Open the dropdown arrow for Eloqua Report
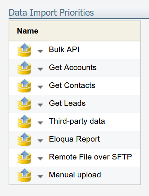This screenshot has height=196, width=149. click(x=40, y=140)
